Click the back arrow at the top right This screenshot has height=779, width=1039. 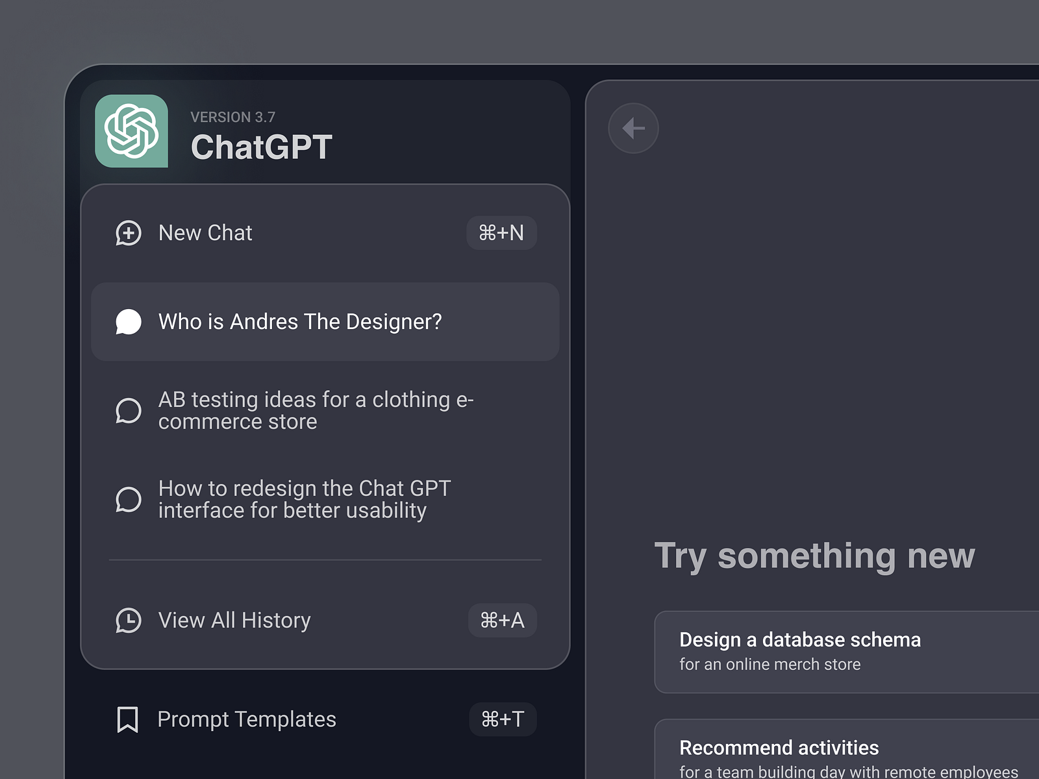point(633,128)
